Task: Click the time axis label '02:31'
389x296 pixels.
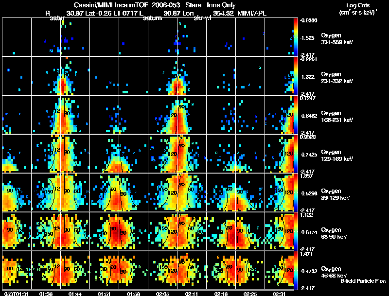Action: [x=279, y=294]
